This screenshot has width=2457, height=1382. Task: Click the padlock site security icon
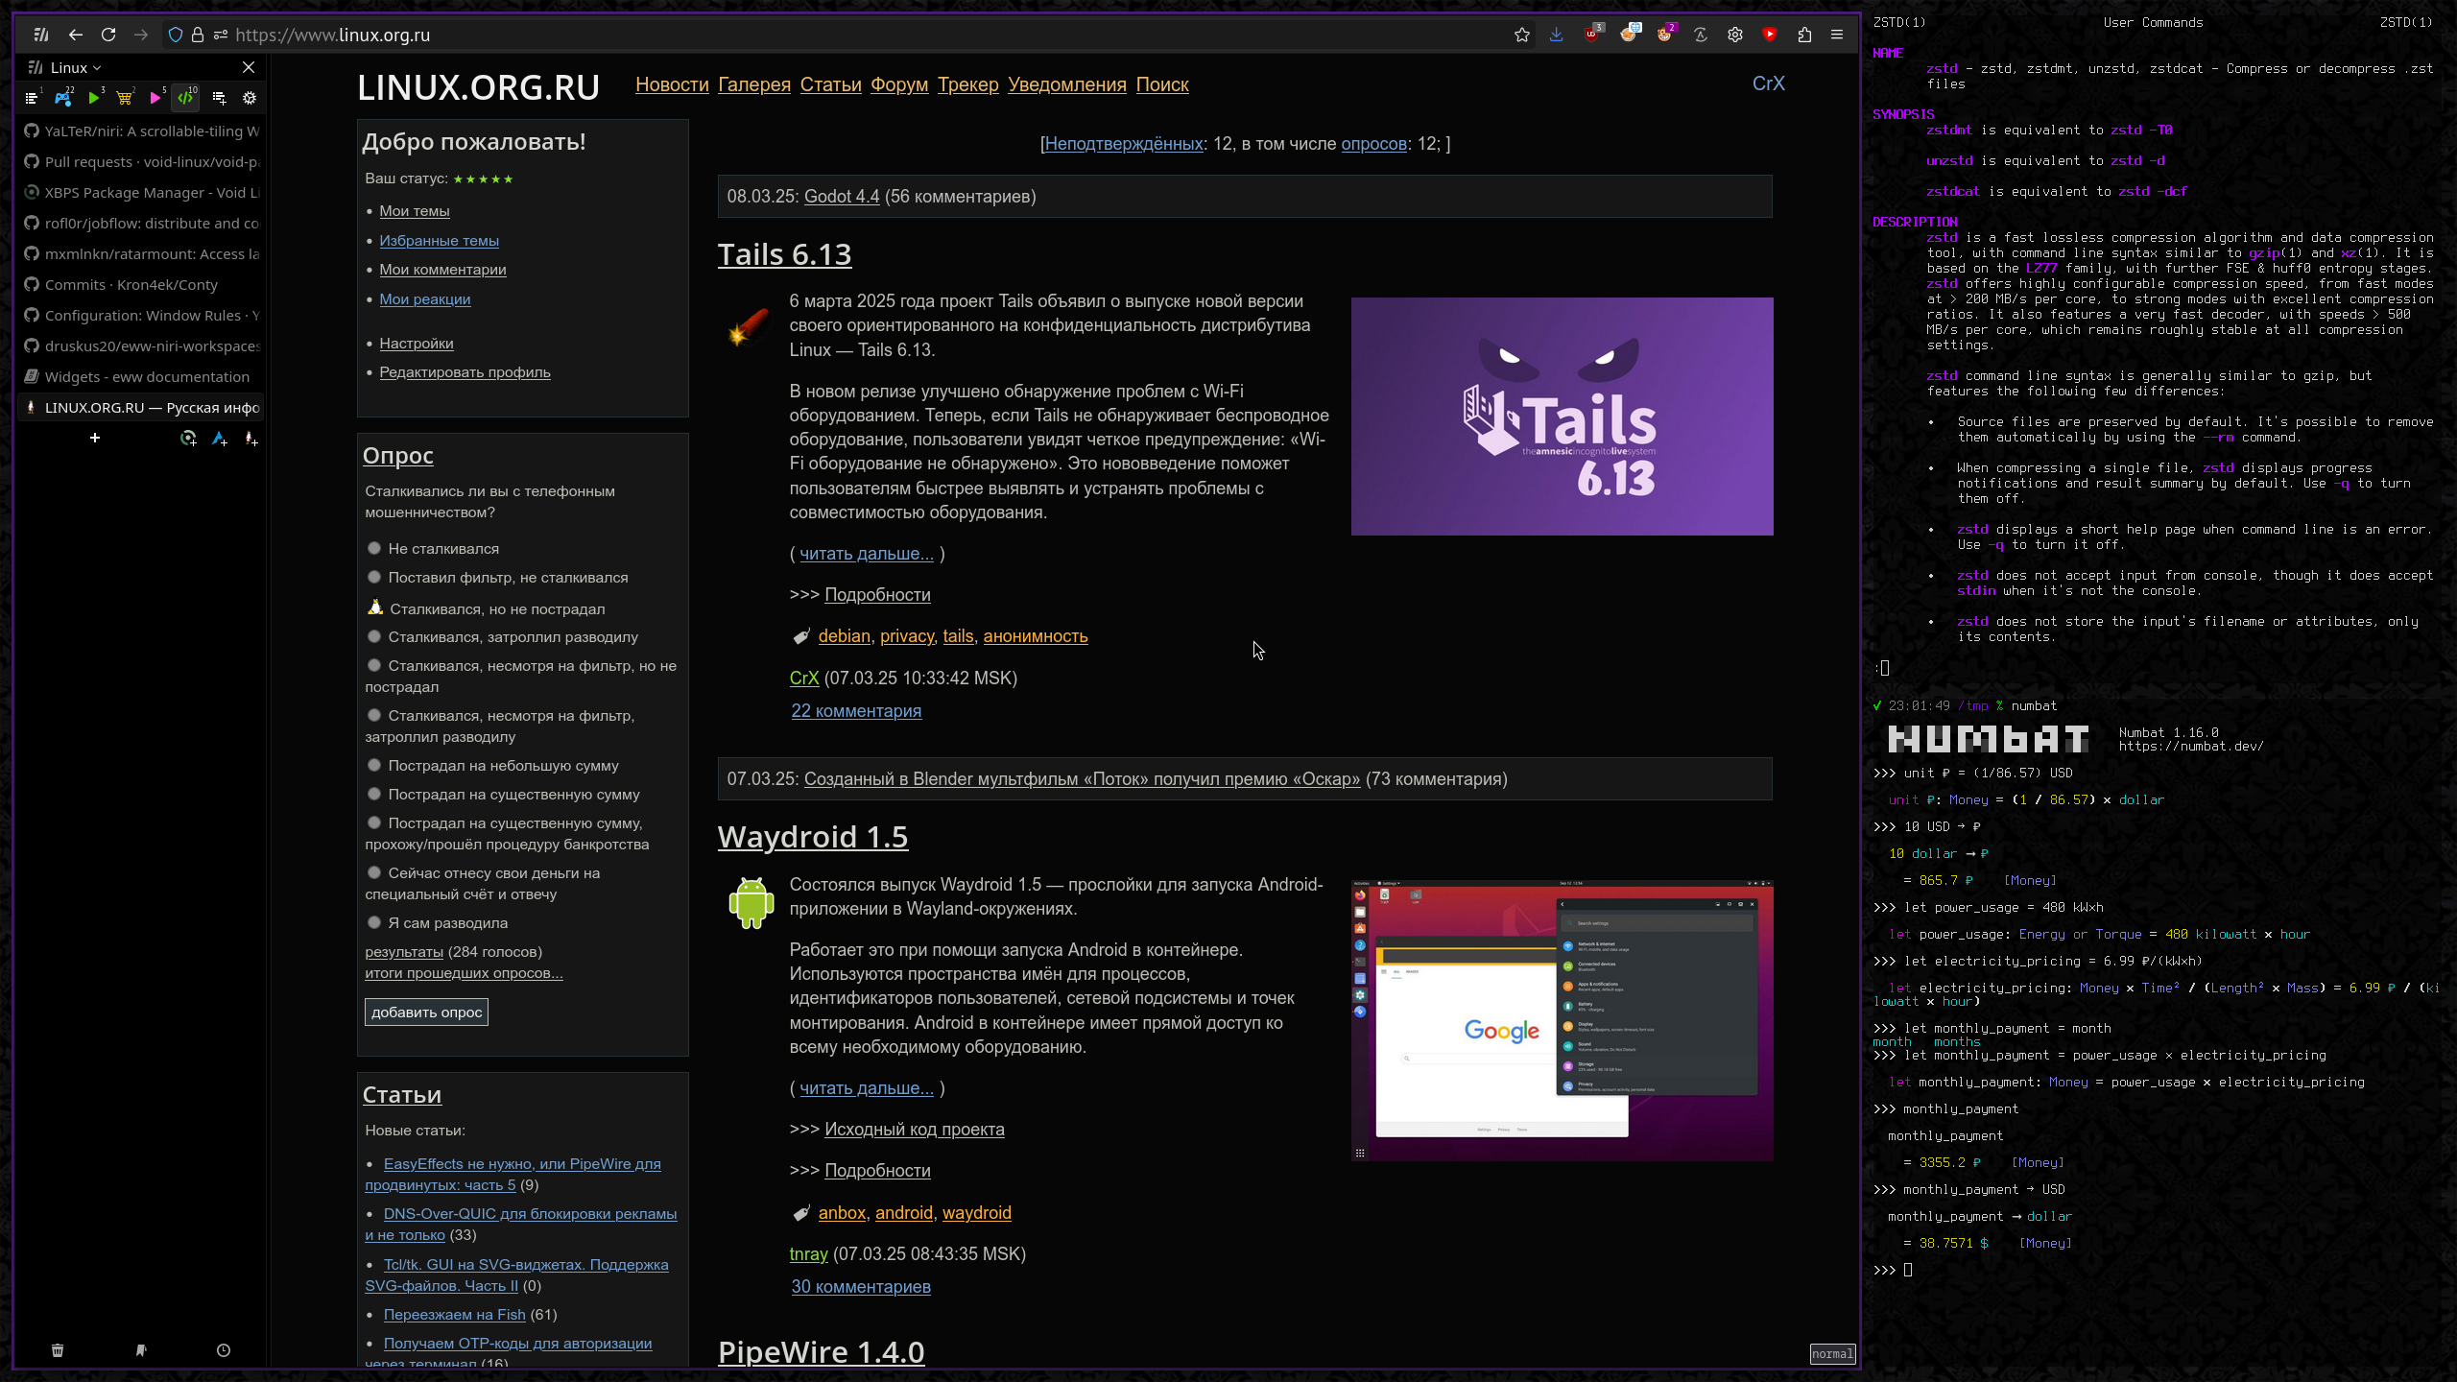click(x=198, y=35)
